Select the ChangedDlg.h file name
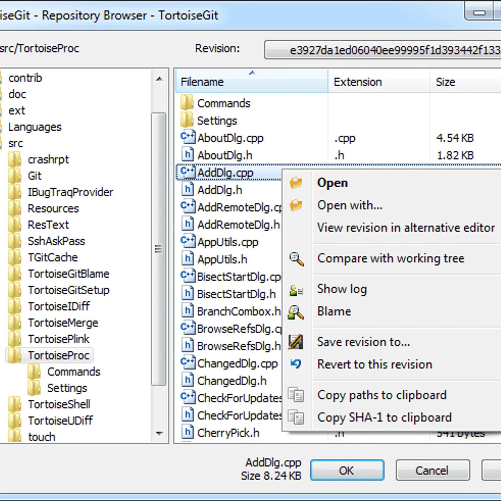 232,381
